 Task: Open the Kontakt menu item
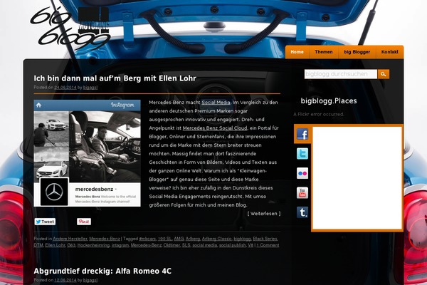pos(390,52)
